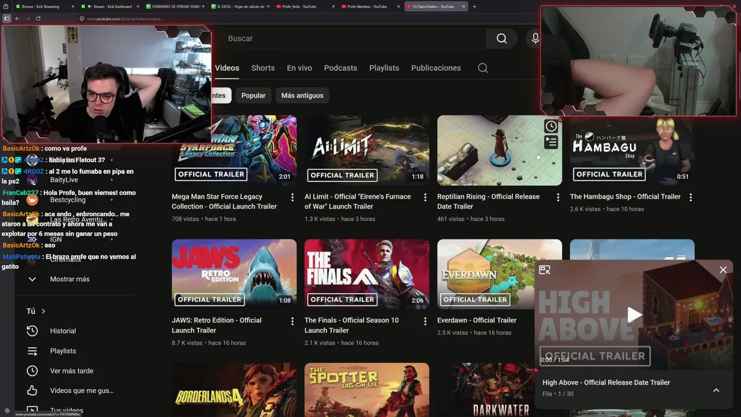Viewport: 741px width, 417px height.
Task: Expand the Tú section chevron
Action: pyautogui.click(x=43, y=311)
